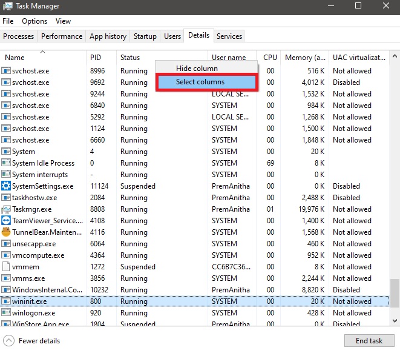This screenshot has width=400, height=350.
Task: Click the TunnelBear.Maintenance process icon
Action: (7, 232)
